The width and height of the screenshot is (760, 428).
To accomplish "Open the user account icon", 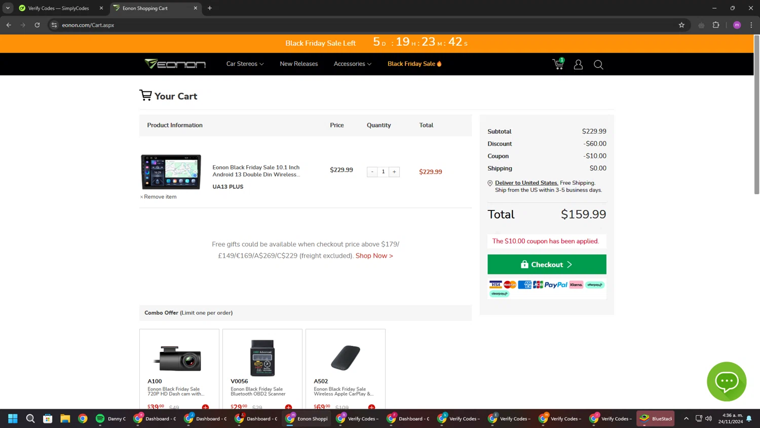I will pyautogui.click(x=578, y=64).
